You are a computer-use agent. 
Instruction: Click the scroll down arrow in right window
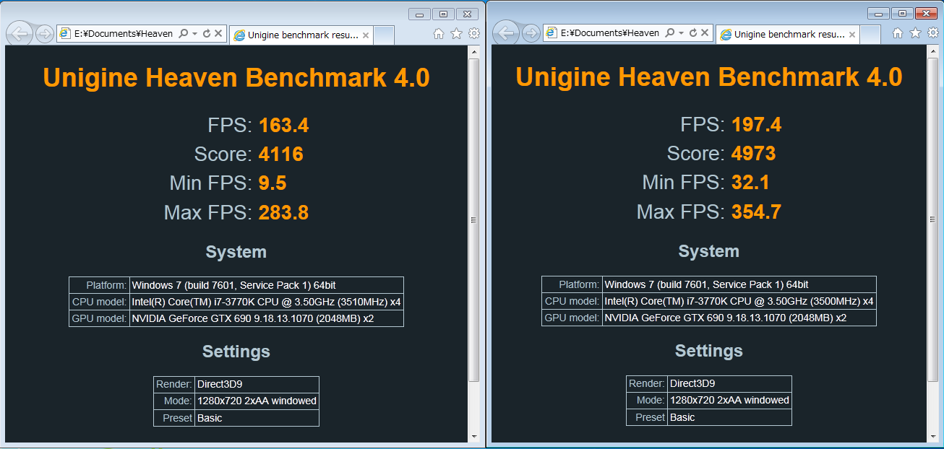pyautogui.click(x=933, y=436)
